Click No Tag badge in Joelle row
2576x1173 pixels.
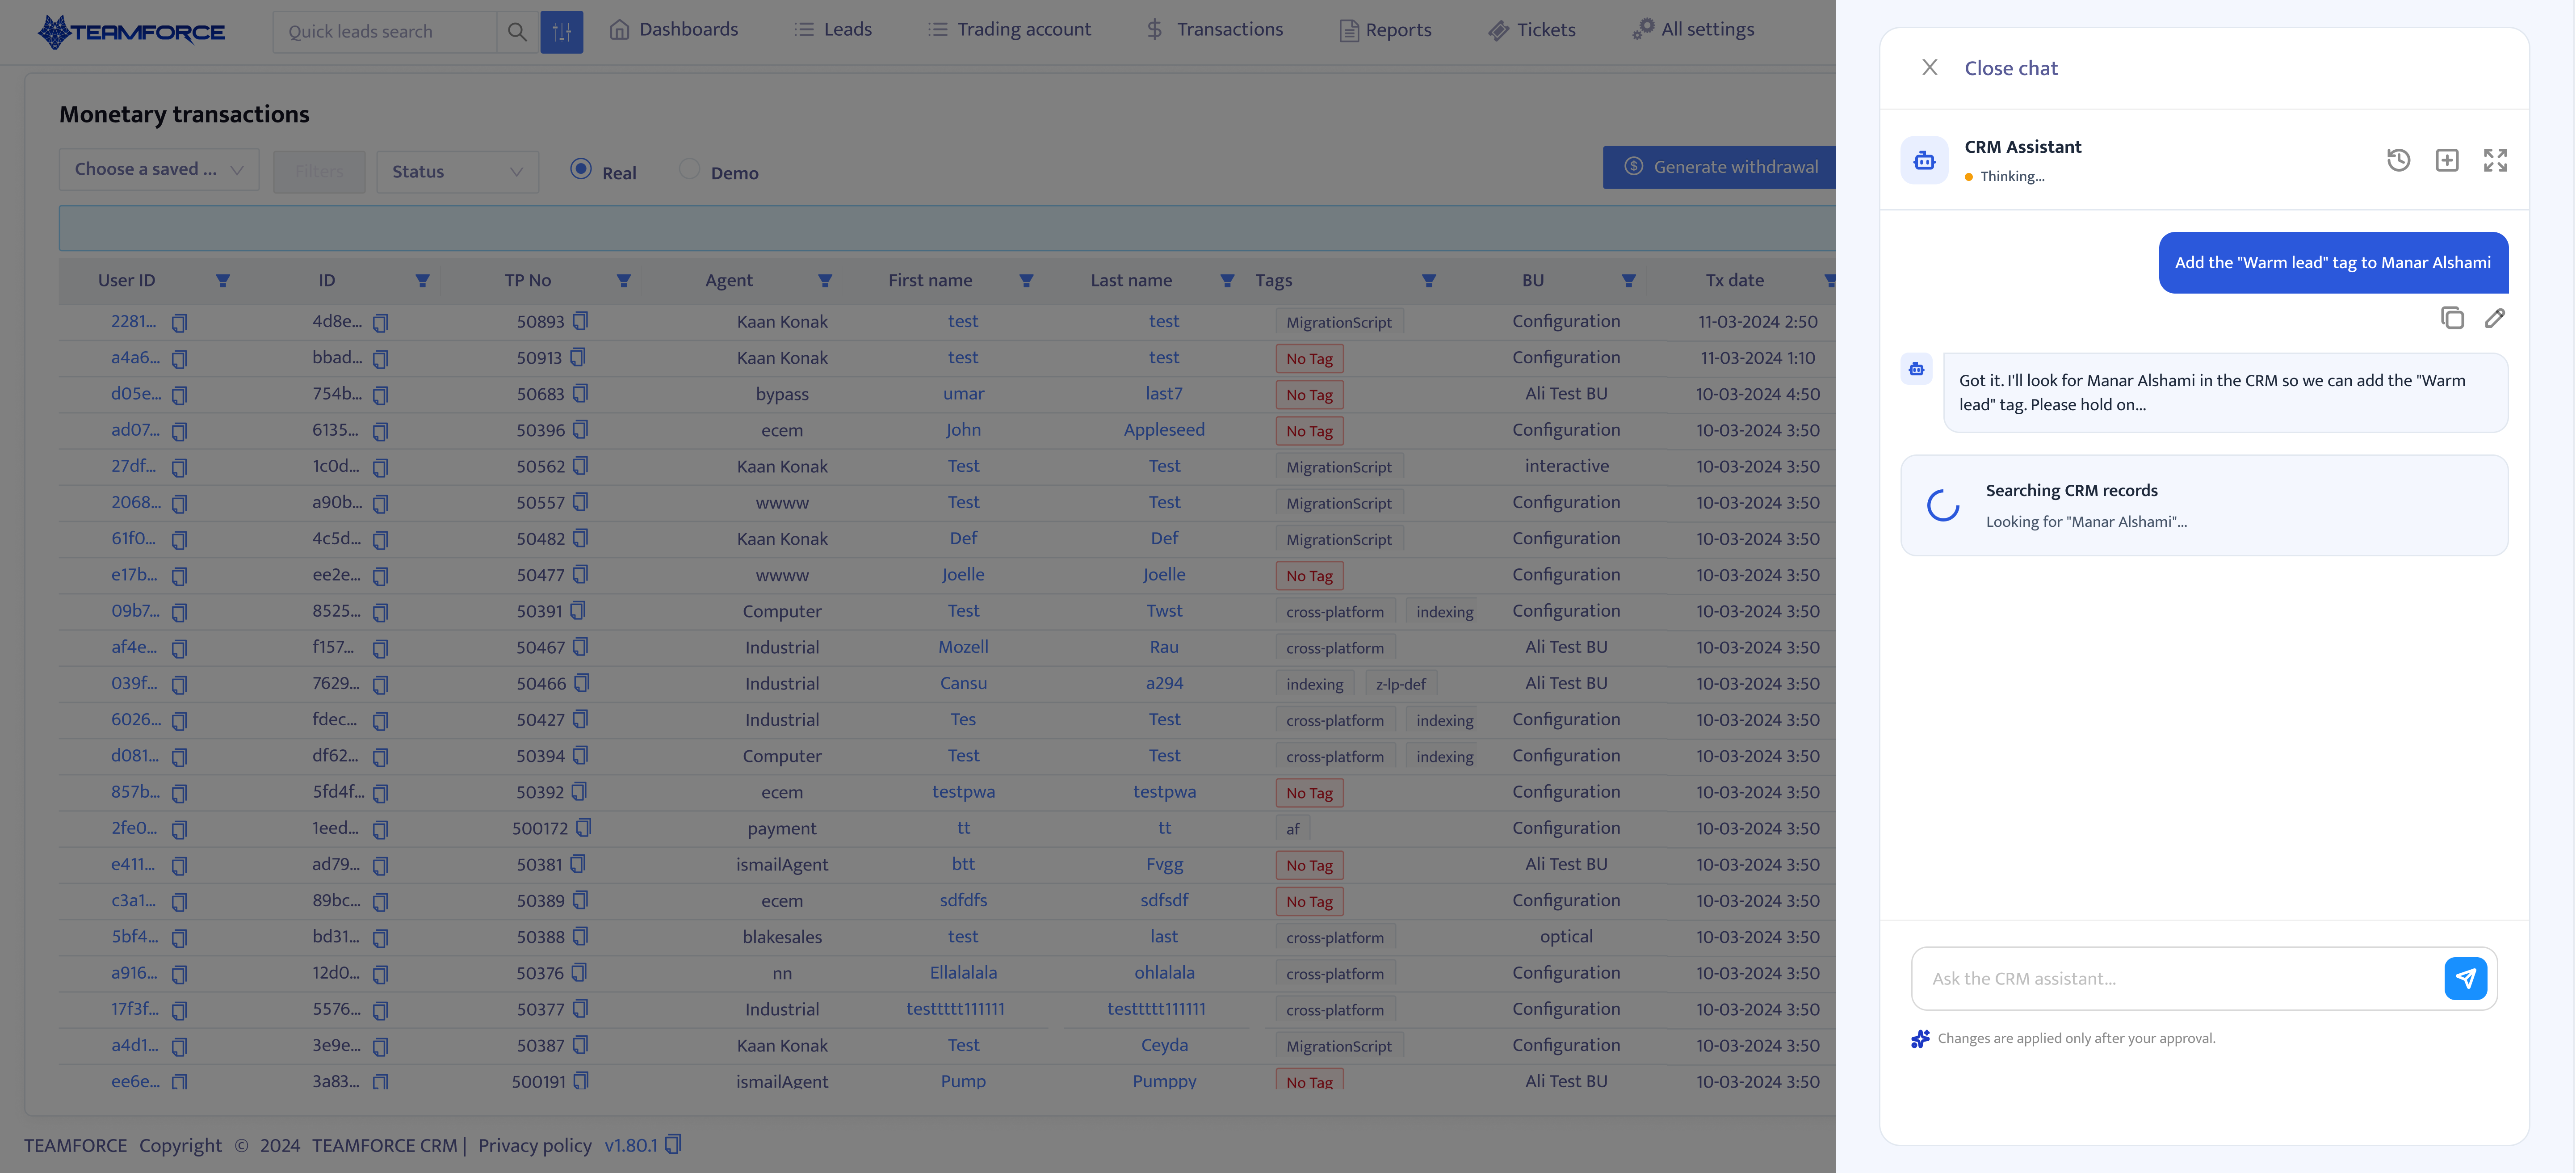pos(1309,576)
